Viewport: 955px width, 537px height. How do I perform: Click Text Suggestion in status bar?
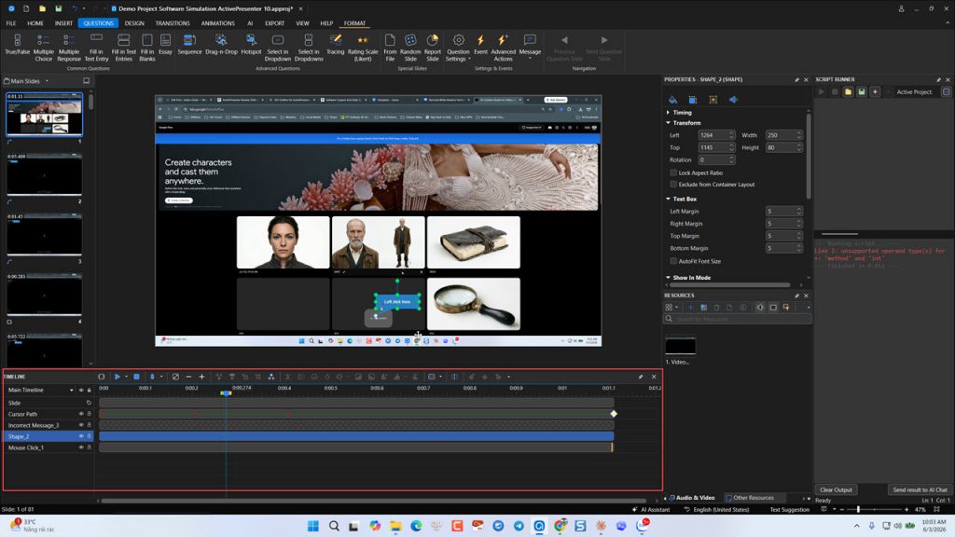tap(789, 510)
